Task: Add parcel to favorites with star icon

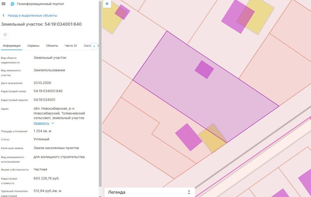Action: pyautogui.click(x=5, y=35)
